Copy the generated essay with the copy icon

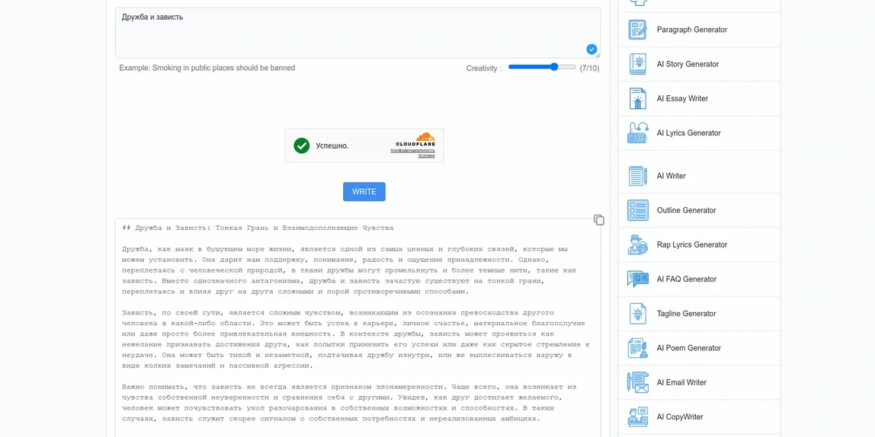(x=599, y=219)
